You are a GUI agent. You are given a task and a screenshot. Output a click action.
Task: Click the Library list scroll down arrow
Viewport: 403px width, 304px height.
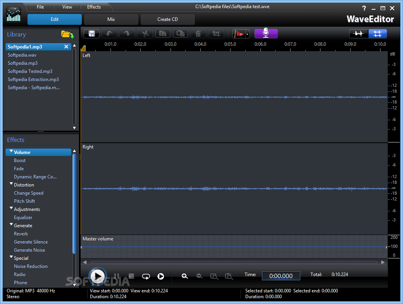(x=74, y=128)
